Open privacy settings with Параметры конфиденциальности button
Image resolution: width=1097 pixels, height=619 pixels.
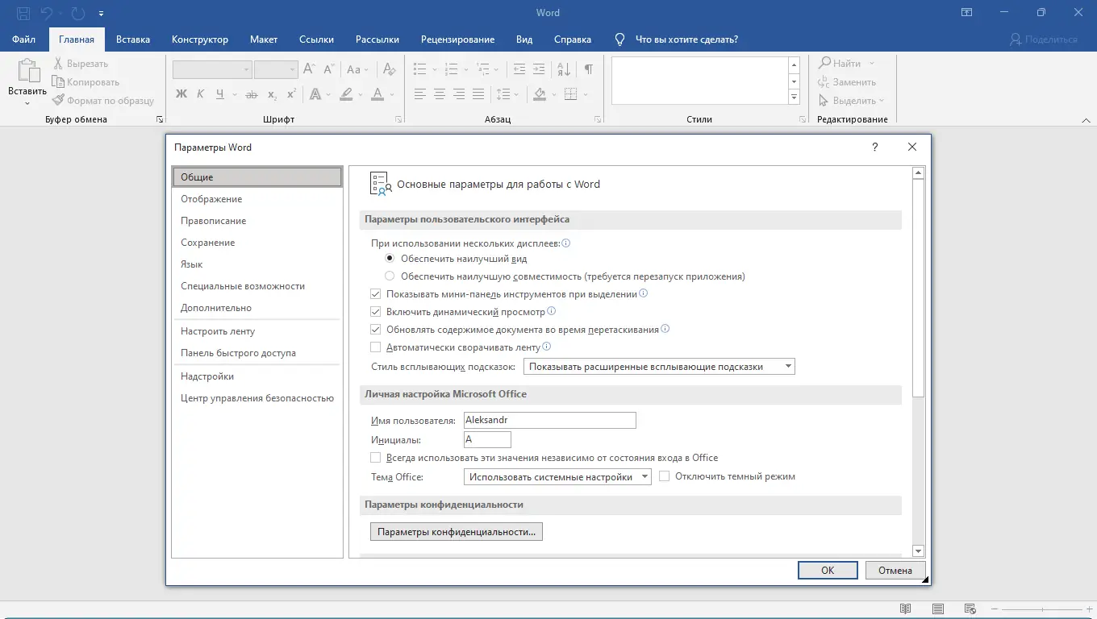pos(456,531)
